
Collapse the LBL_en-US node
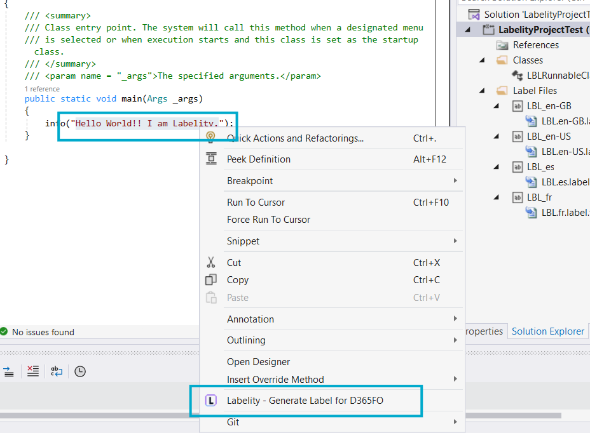tap(497, 137)
